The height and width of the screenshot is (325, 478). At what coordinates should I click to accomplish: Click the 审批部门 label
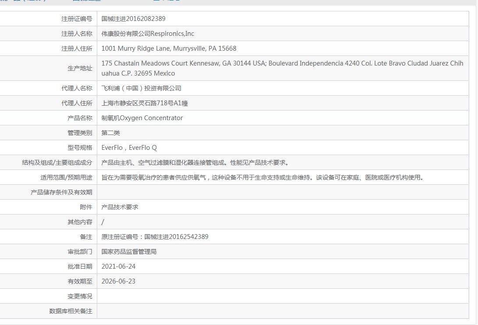(80, 252)
